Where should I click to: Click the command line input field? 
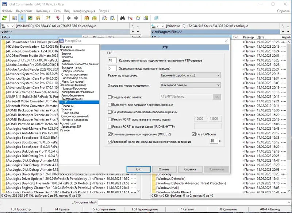coord(192,202)
